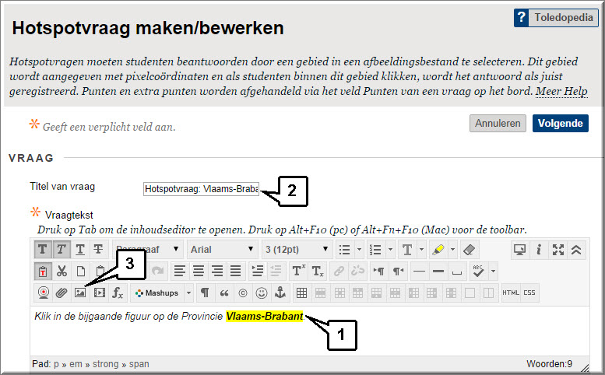Align text right
Image resolution: width=605 pixels, height=375 pixels.
tap(216, 272)
